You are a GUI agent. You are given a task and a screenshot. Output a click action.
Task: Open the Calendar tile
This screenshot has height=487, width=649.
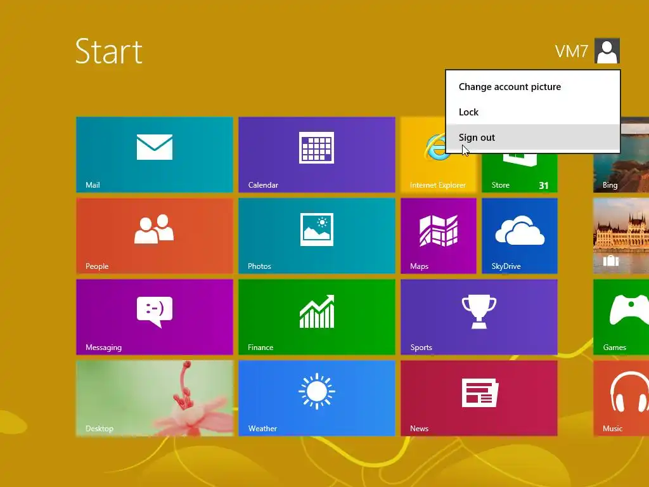tap(317, 155)
